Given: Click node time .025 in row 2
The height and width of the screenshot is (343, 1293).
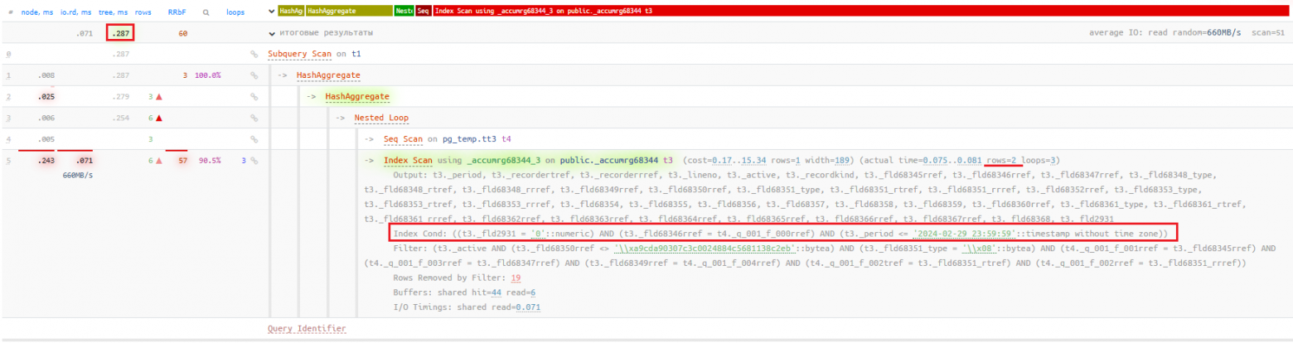Looking at the screenshot, I should click(46, 97).
